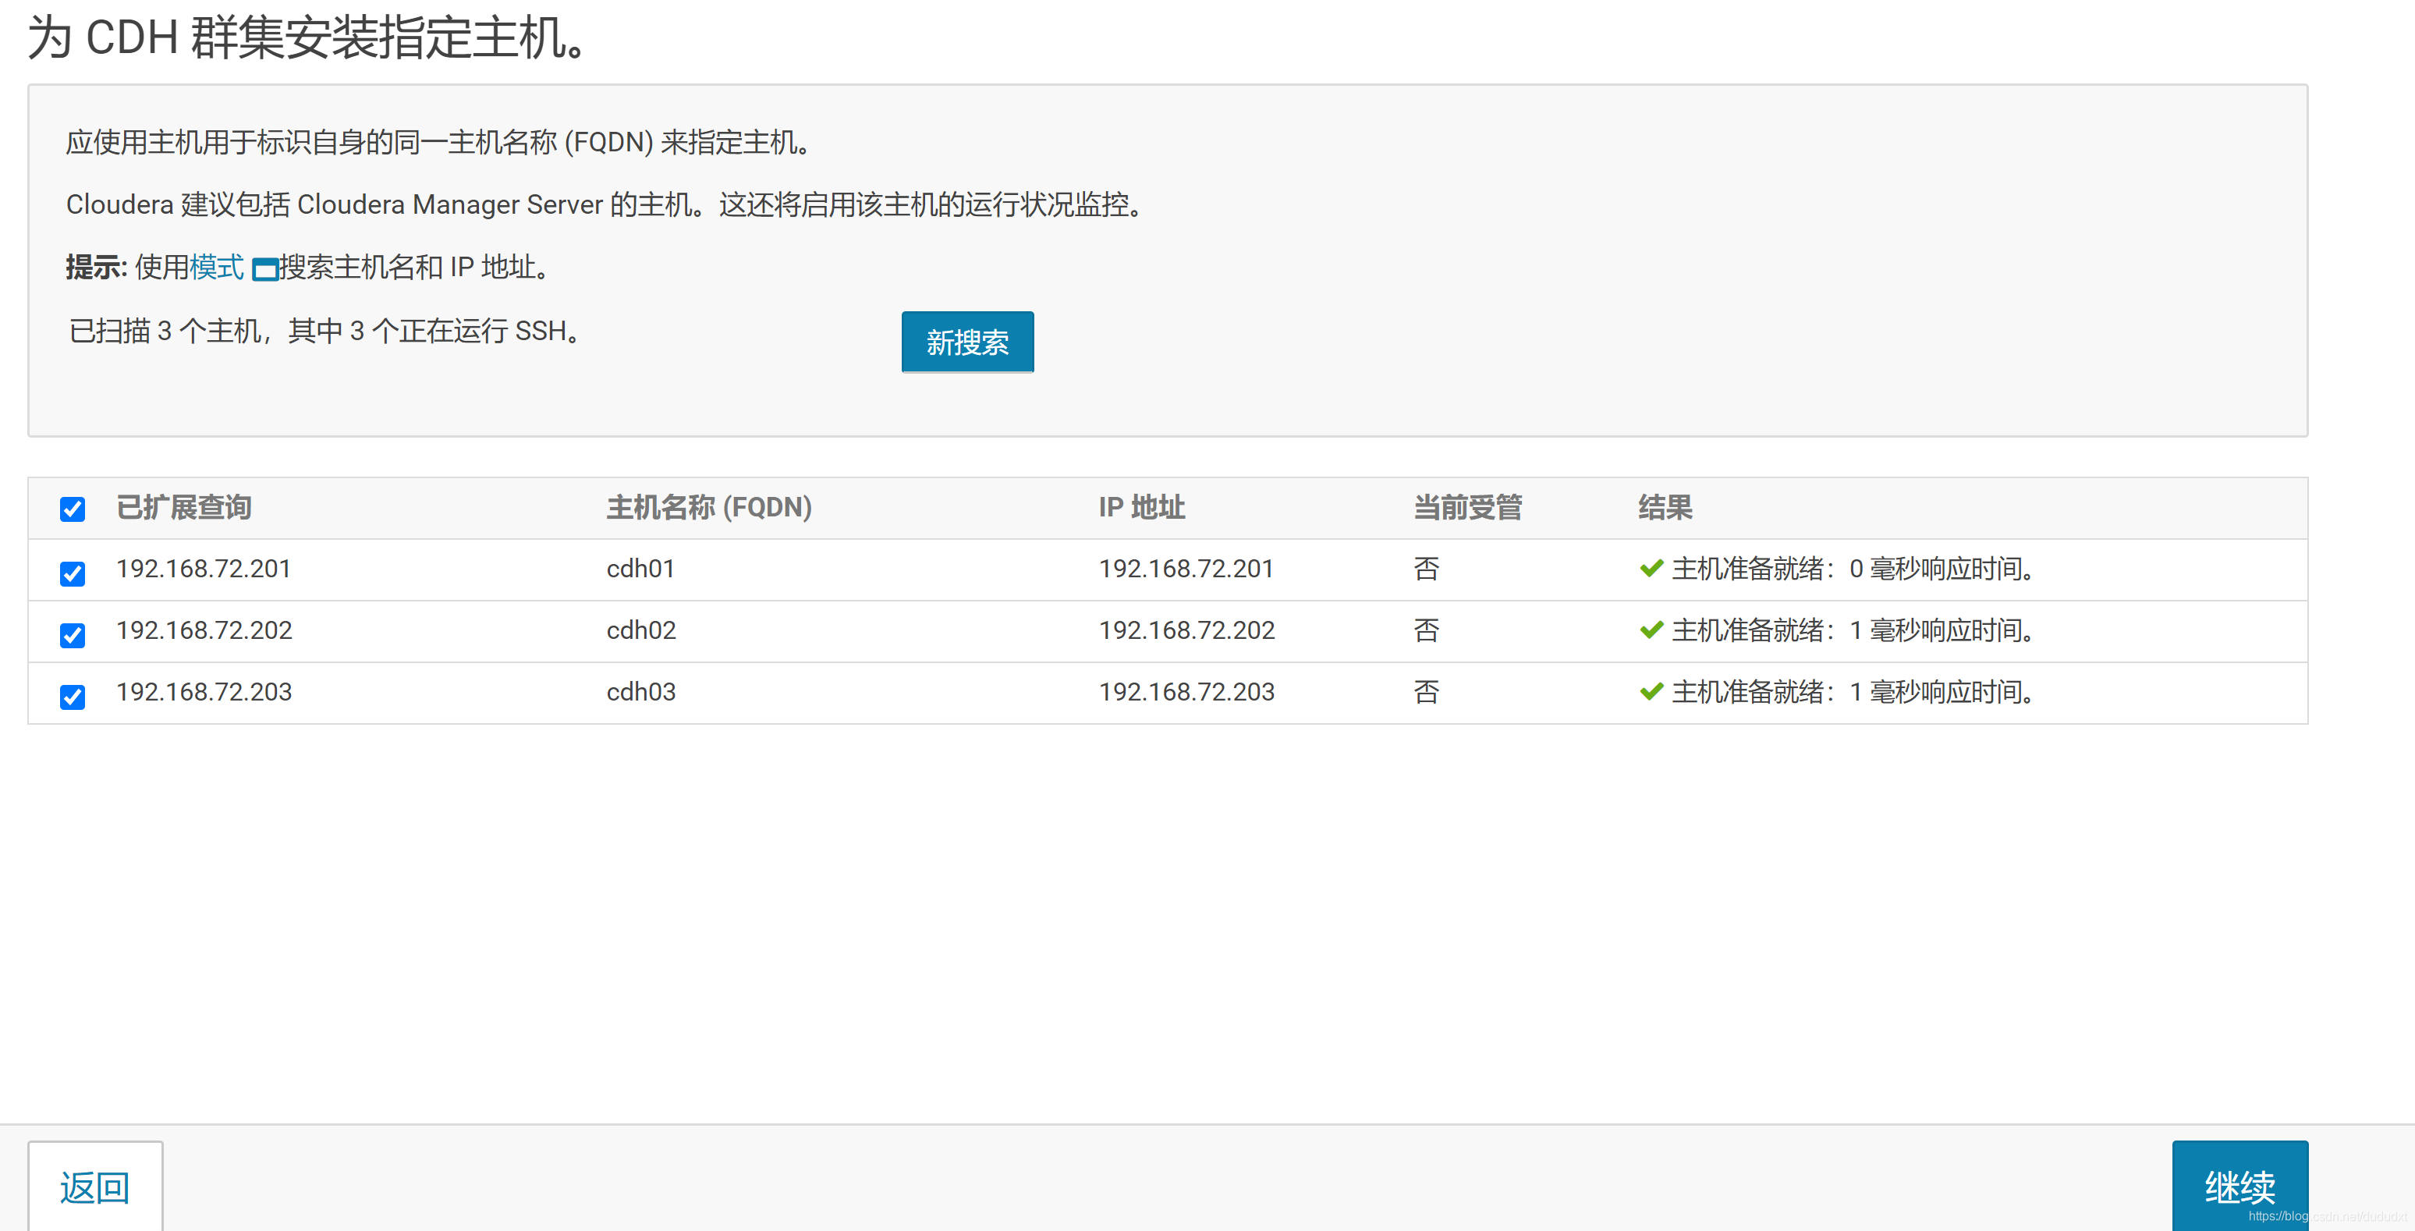Screen dimensions: 2415x1231
Task: Go back with the 返回 button
Action: tap(94, 1187)
